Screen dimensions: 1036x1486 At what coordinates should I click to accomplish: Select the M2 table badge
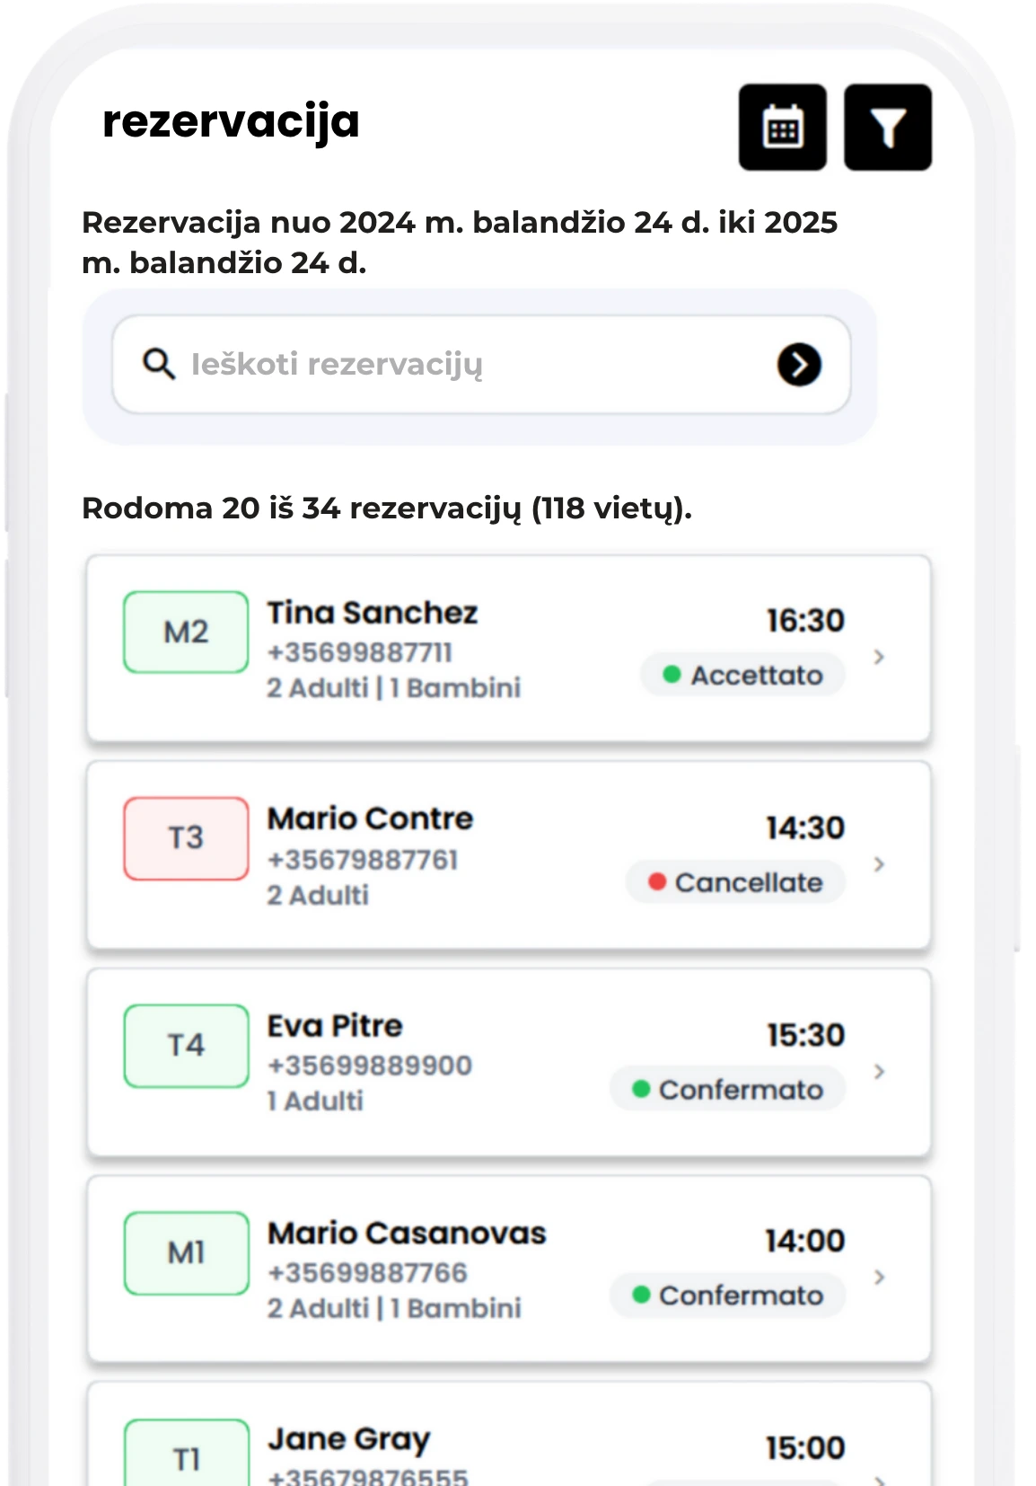pos(186,632)
